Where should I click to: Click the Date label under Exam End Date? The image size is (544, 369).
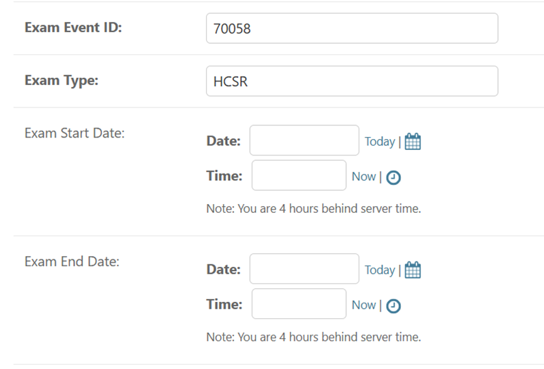click(x=224, y=269)
